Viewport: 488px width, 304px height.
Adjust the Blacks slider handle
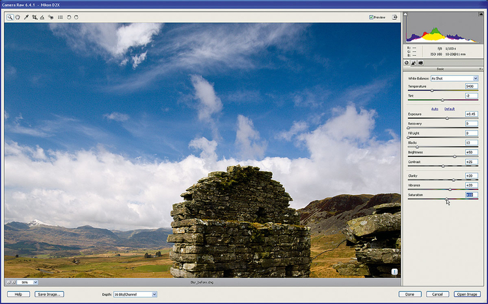pyautogui.click(x=417, y=147)
